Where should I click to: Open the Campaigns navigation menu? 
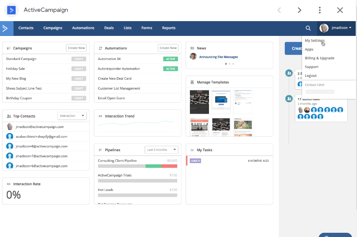(53, 28)
